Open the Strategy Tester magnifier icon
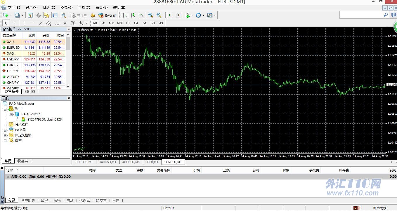 (63, 15)
